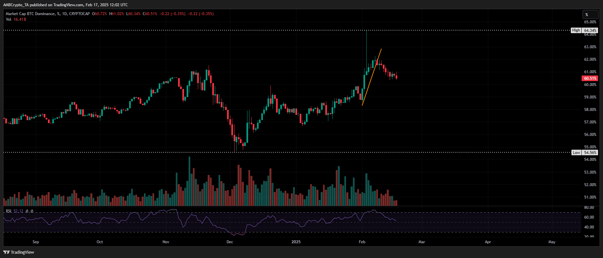Click the Oct label on time axis
This screenshot has height=258, width=603.
100,242
